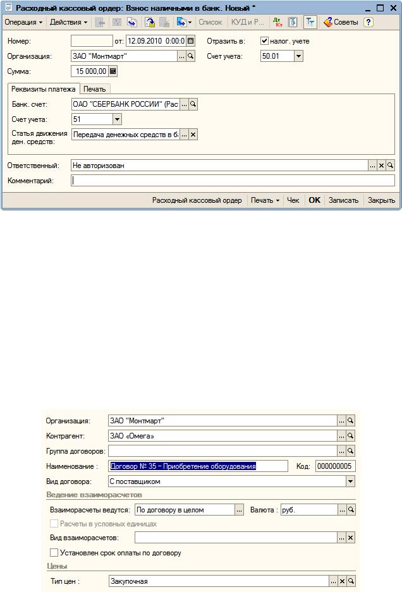Click the document structure report icon
Image resolution: width=402 pixels, height=592 pixels.
pyautogui.click(x=293, y=22)
